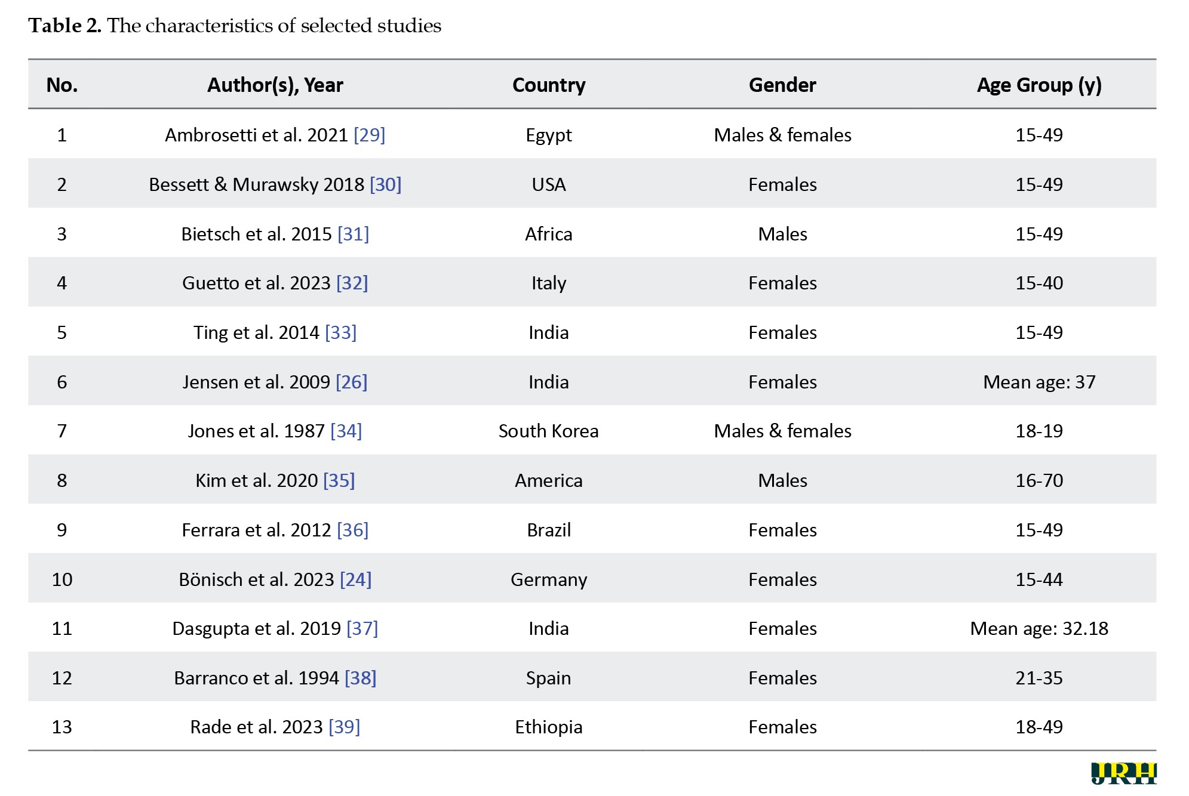Click the Table 2 caption title
The width and height of the screenshot is (1189, 796).
pyautogui.click(x=235, y=26)
